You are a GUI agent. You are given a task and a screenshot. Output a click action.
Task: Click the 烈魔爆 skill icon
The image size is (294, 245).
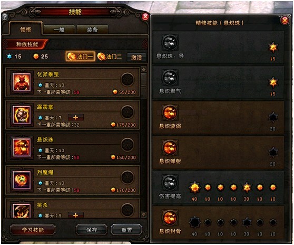[22, 180]
